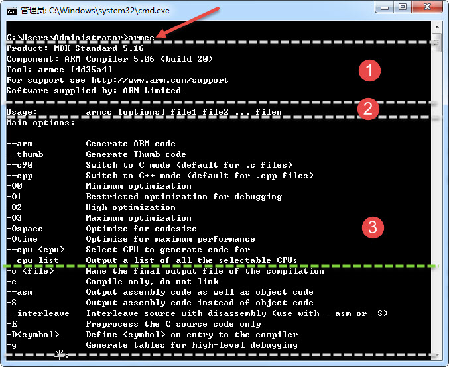Click the -Otime option row

click(x=131, y=239)
